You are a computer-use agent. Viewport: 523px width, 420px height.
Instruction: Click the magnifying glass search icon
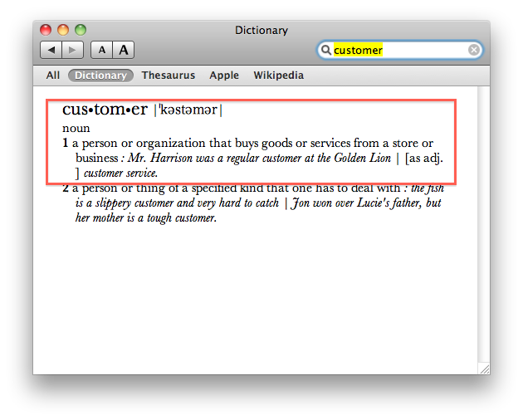(326, 50)
